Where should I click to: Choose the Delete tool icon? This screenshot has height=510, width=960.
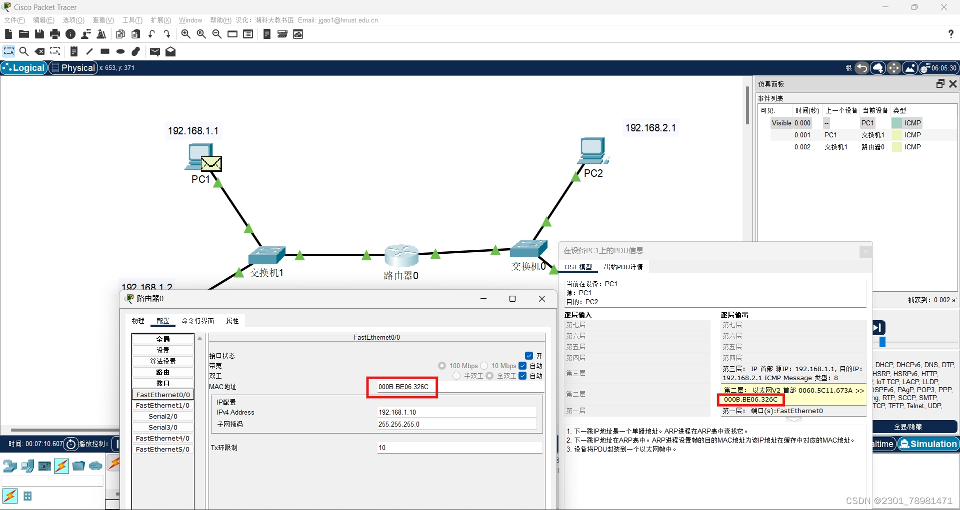point(39,51)
